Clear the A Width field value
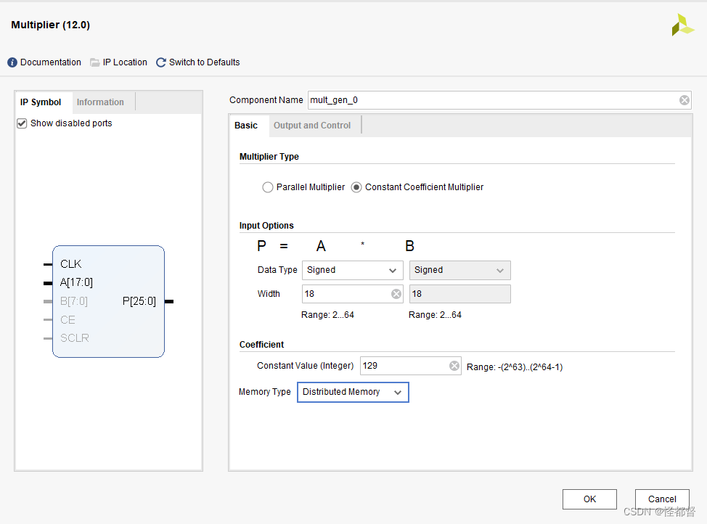The width and height of the screenshot is (707, 524). tap(396, 294)
